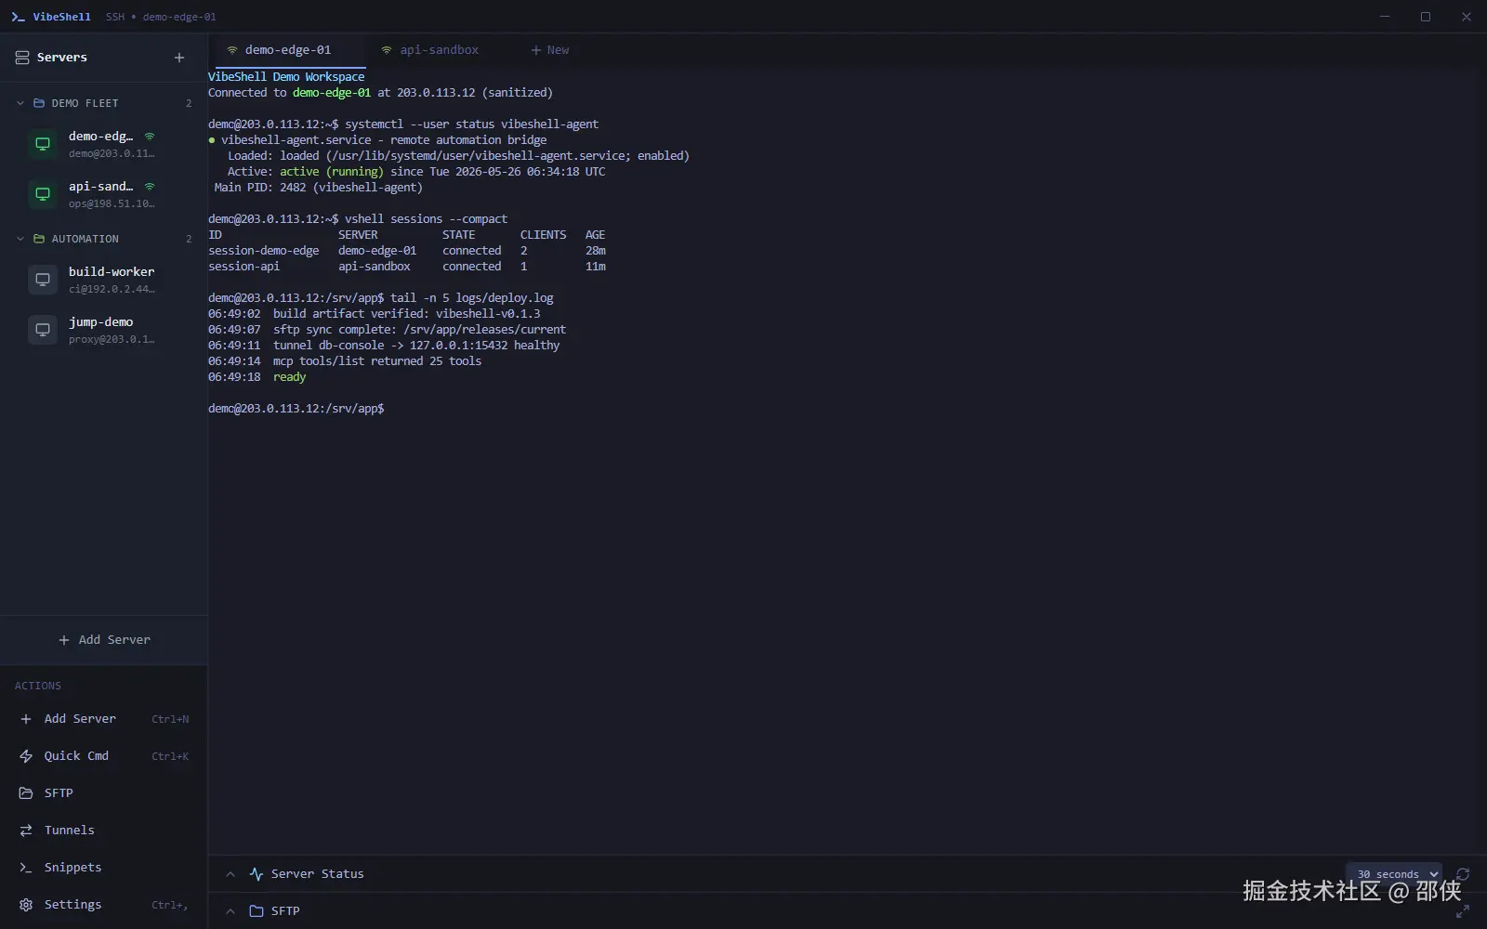Minimize the VibeShell window
The width and height of the screenshot is (1487, 929).
point(1385,17)
